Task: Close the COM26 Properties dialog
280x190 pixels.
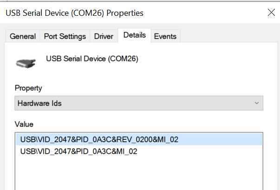Action: pyautogui.click(x=271, y=13)
